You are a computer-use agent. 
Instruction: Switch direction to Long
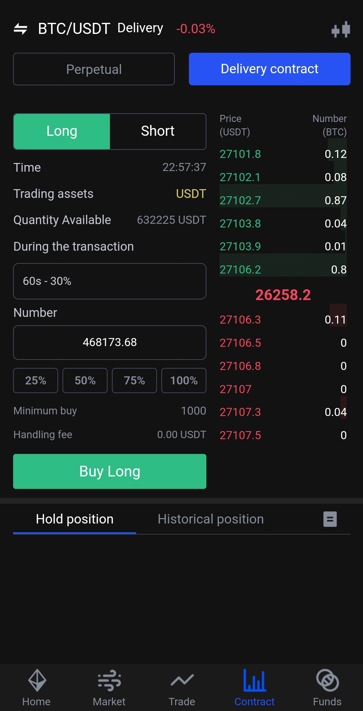coord(62,131)
